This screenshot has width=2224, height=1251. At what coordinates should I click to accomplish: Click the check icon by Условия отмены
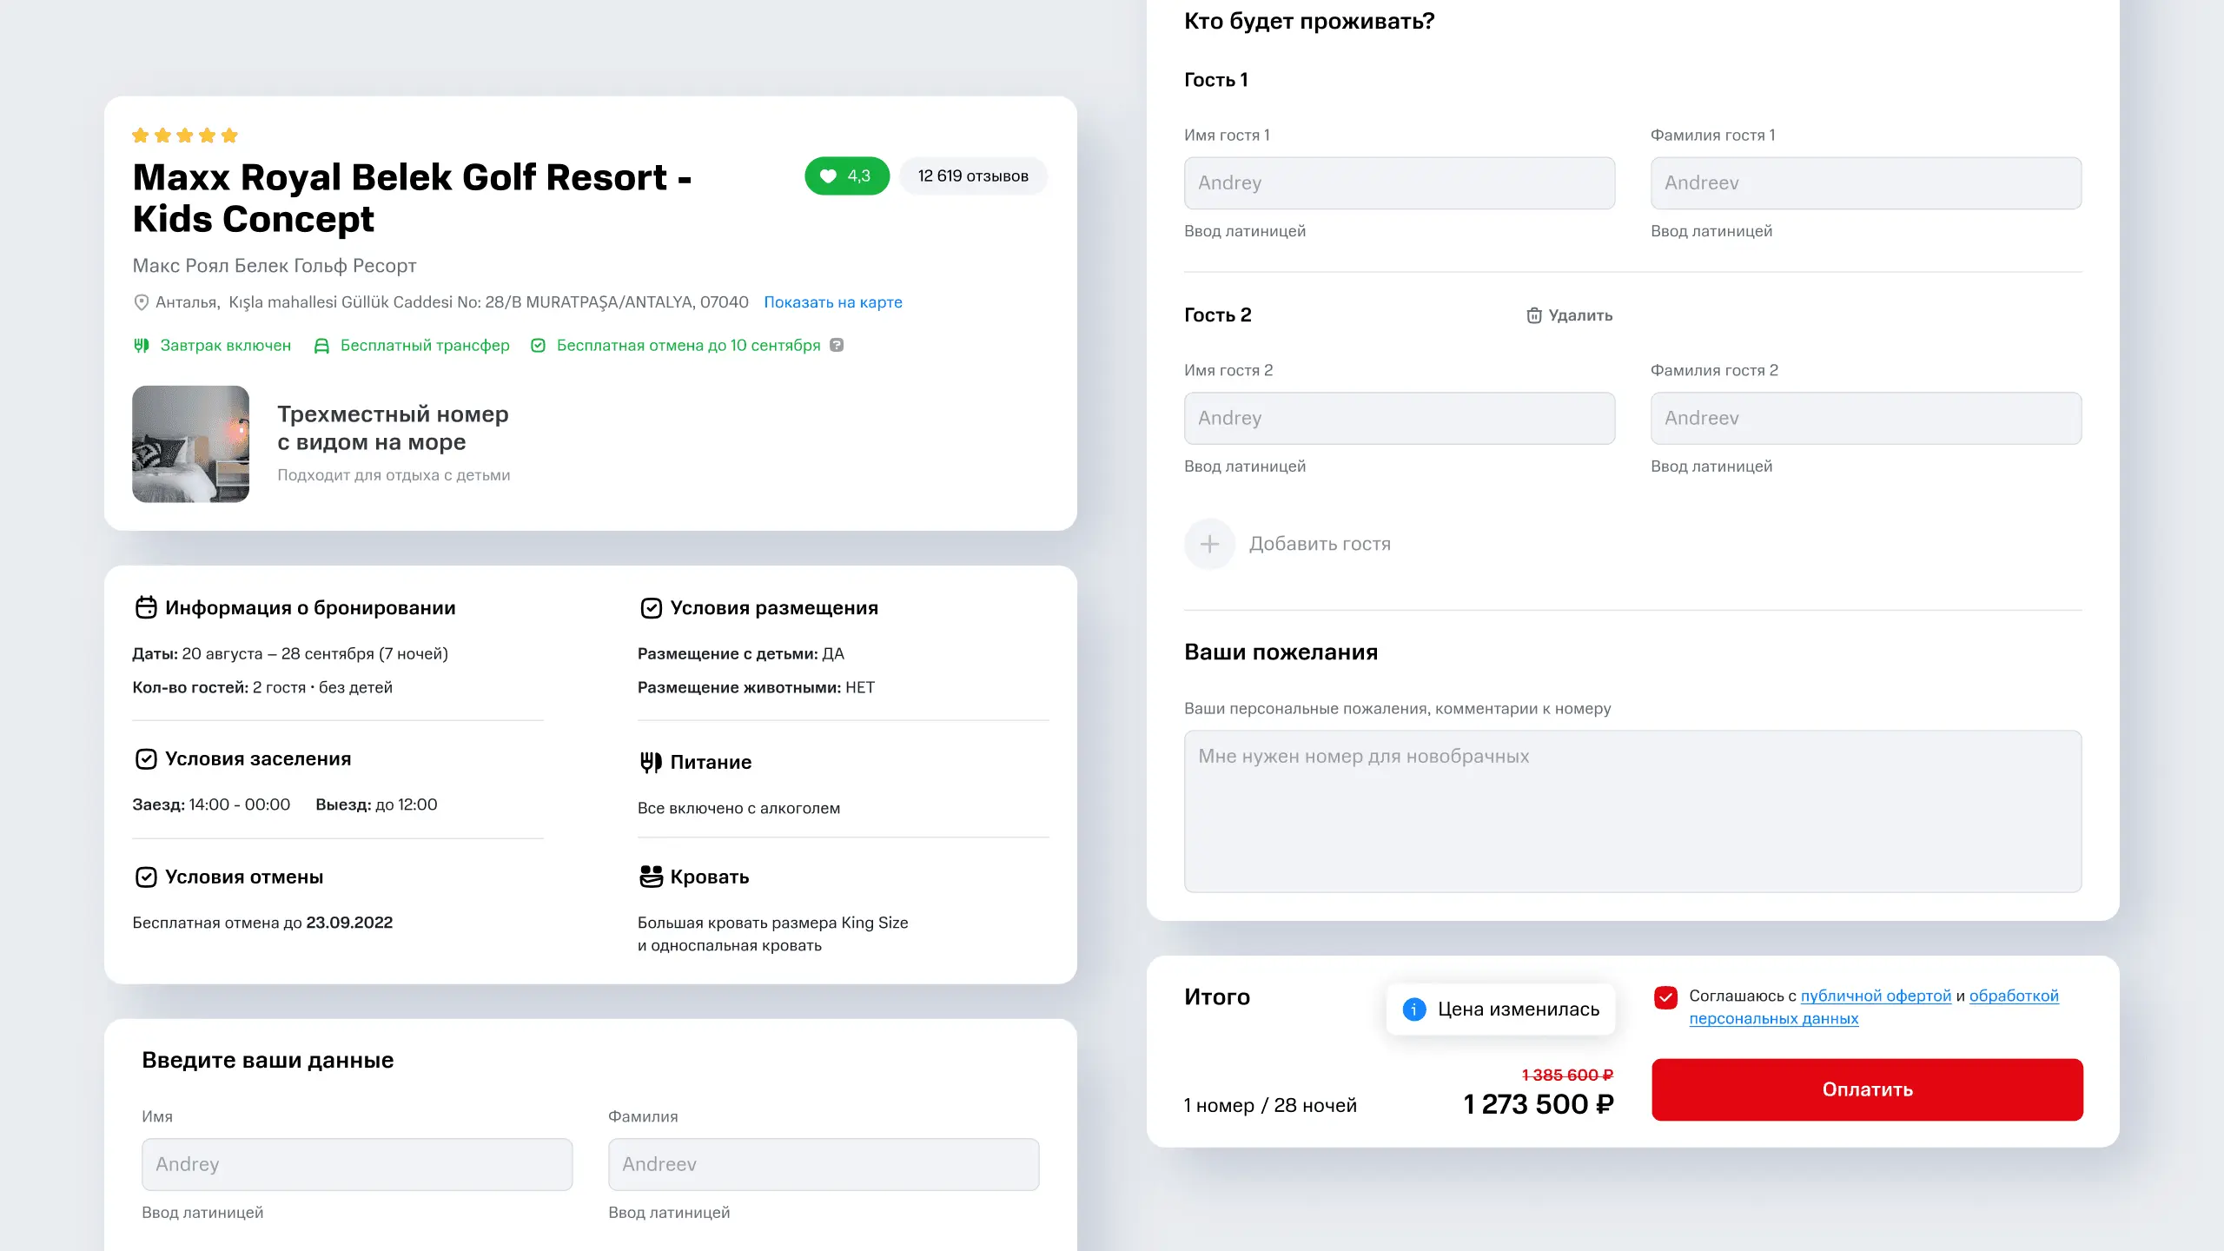[x=146, y=877]
